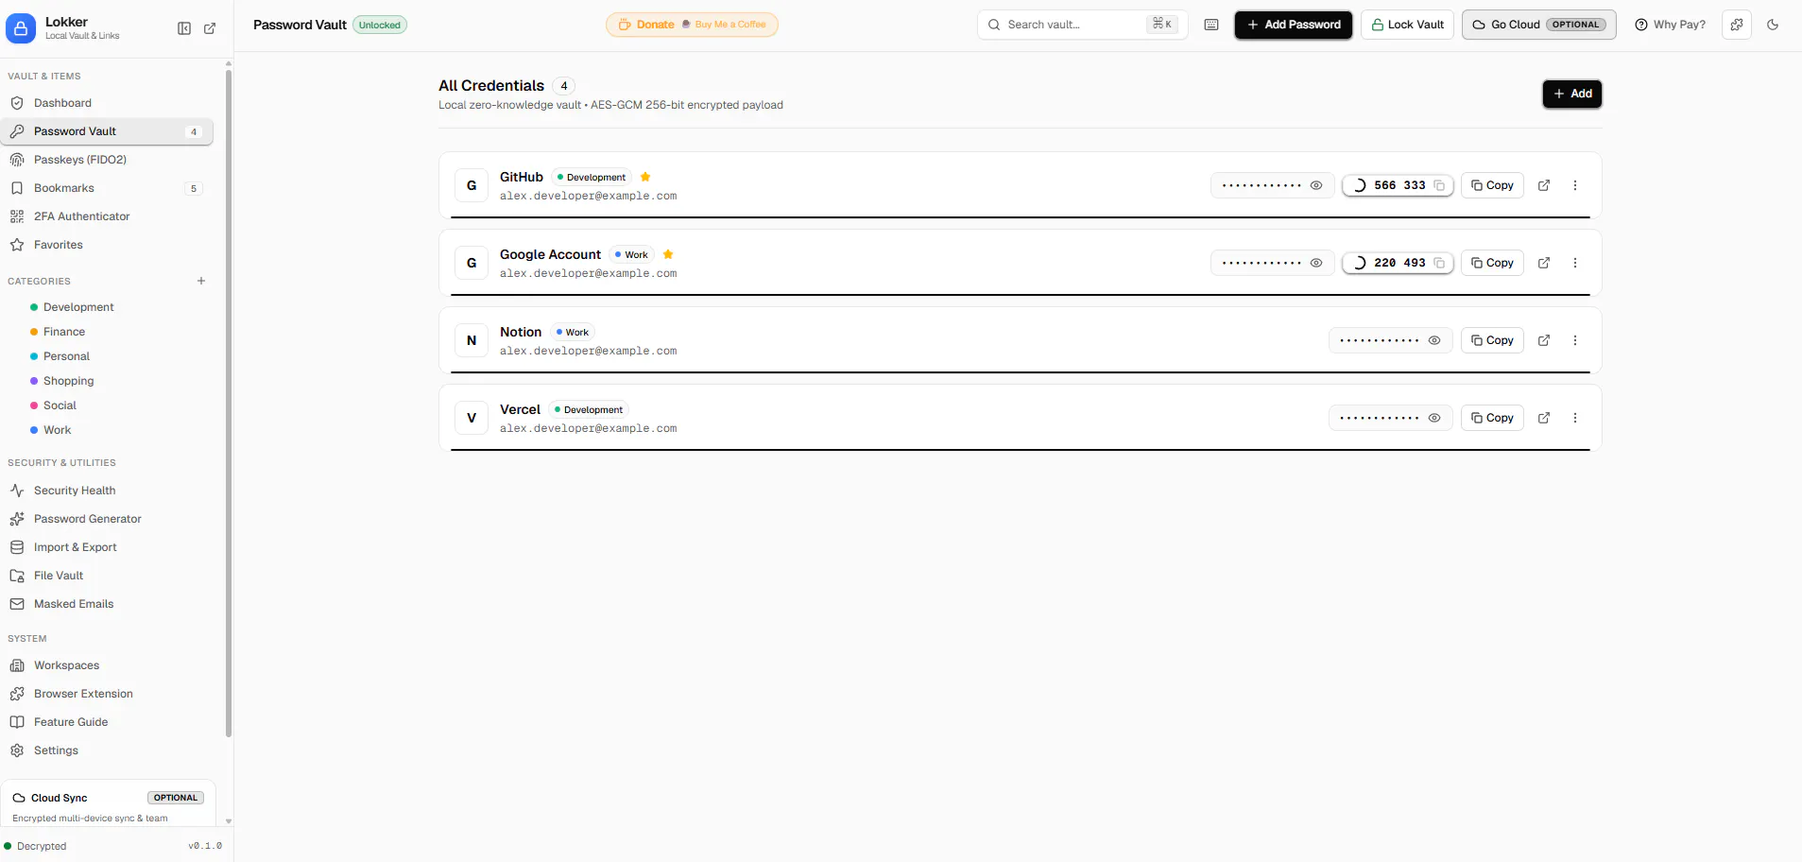Open the 2FA Authenticator
The image size is (1802, 862).
pyautogui.click(x=107, y=216)
